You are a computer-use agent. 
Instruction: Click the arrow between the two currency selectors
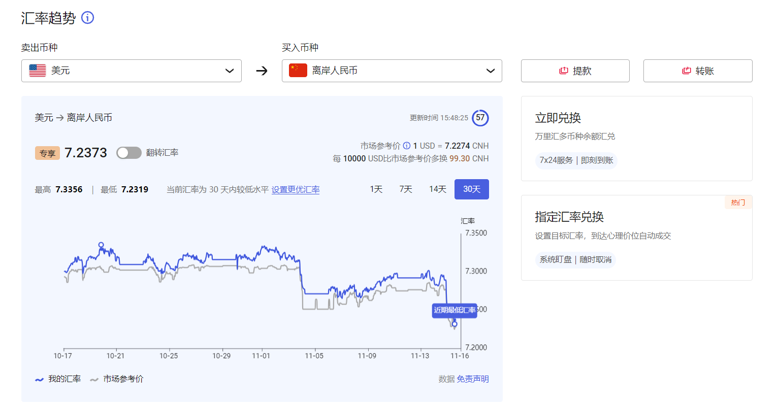(261, 71)
